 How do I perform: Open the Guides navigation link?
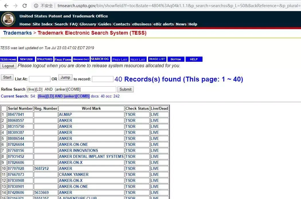105,24
